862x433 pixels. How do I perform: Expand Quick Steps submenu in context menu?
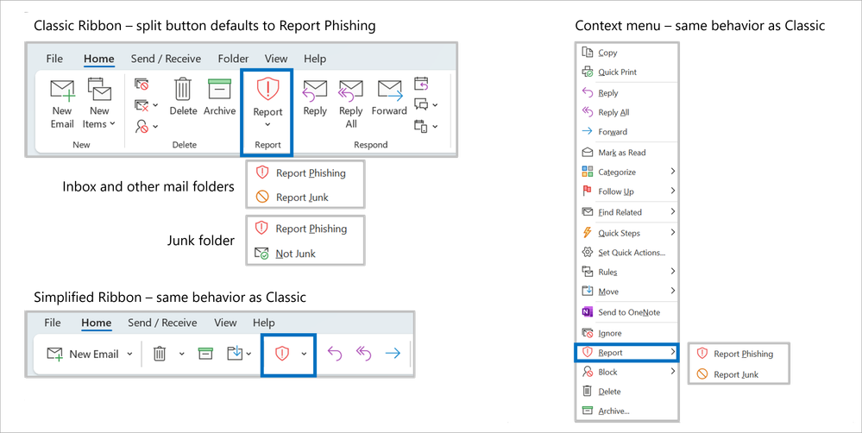(x=627, y=233)
